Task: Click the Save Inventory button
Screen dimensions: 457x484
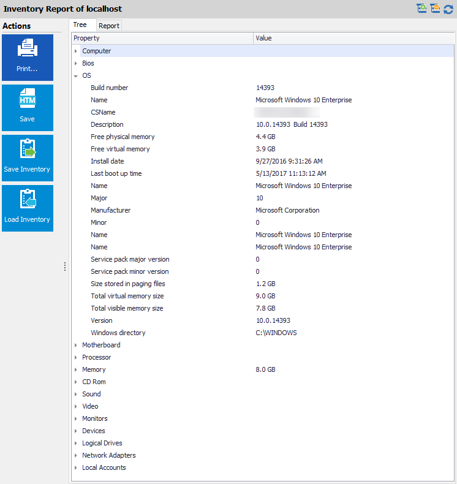Action: 28,157
